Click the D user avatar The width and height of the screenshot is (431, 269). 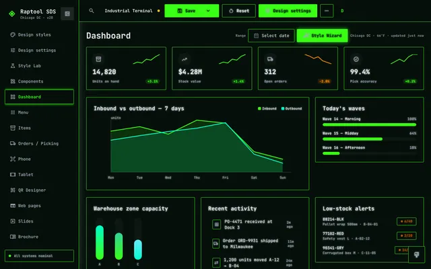(342, 11)
